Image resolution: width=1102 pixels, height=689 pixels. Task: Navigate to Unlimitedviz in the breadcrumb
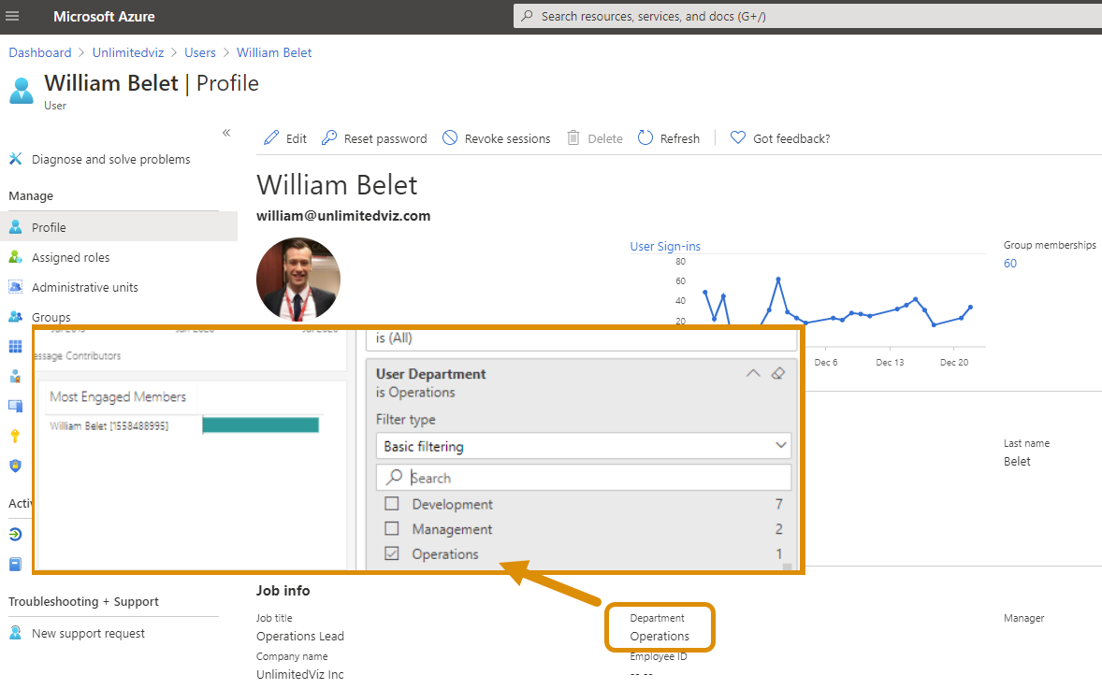click(128, 53)
